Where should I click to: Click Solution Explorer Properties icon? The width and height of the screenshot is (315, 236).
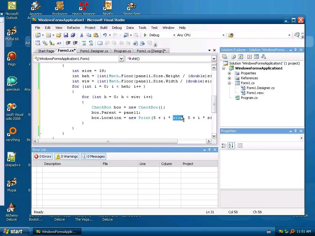point(225,57)
